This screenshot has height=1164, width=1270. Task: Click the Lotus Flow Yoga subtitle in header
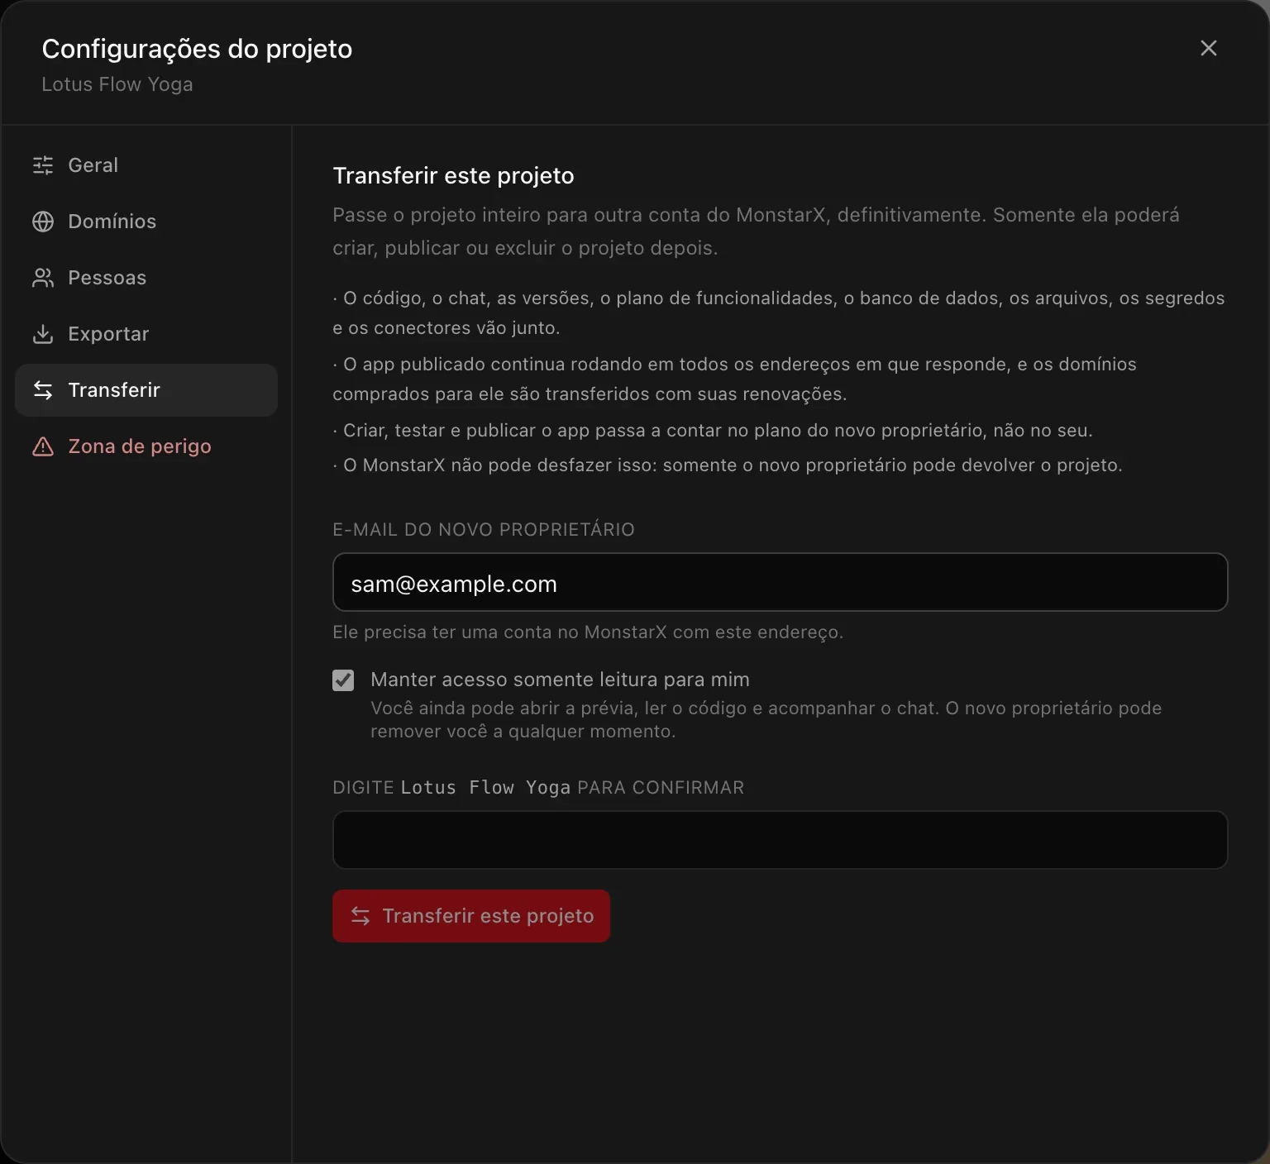[x=117, y=84]
